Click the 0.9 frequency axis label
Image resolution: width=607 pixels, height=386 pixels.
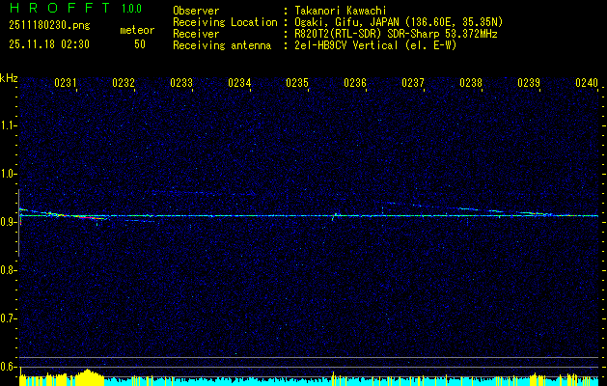[9, 222]
